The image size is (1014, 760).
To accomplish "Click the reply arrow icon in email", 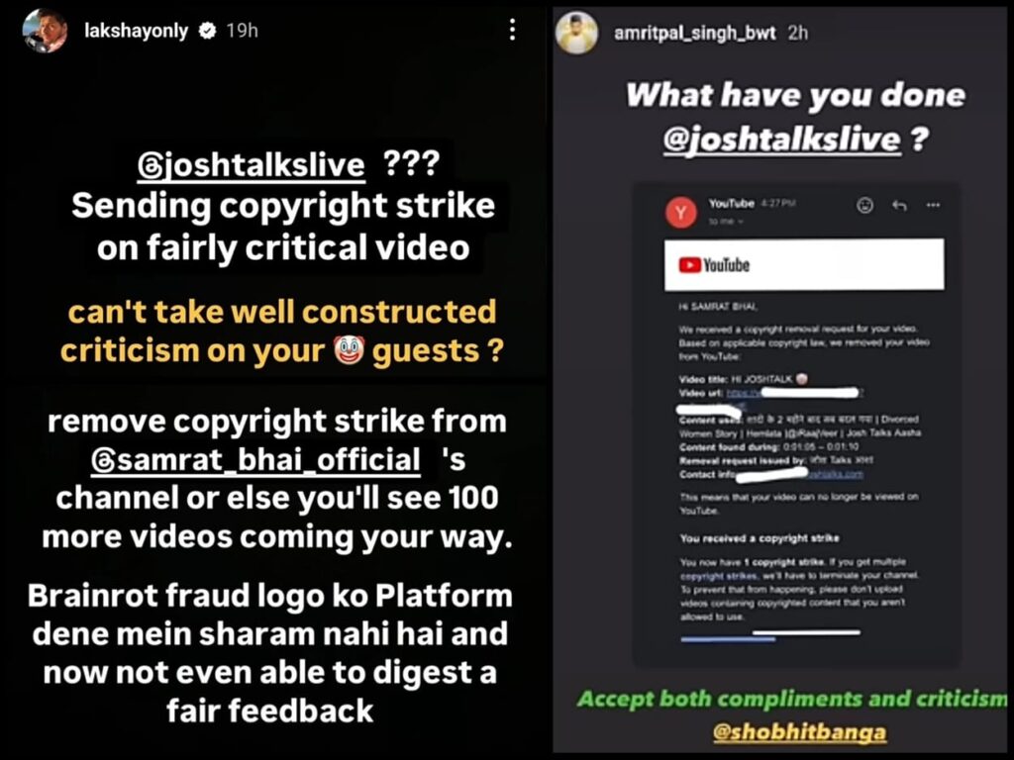I will [x=899, y=206].
